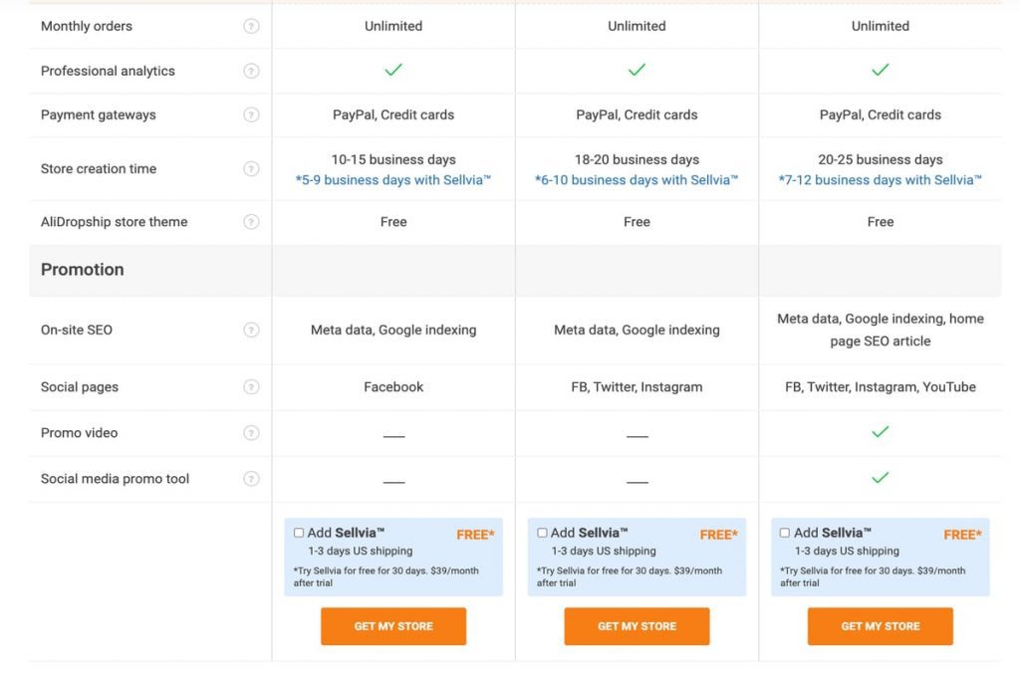Open the Payment gateways tooltip icon
The image size is (1020, 680).
(x=253, y=114)
